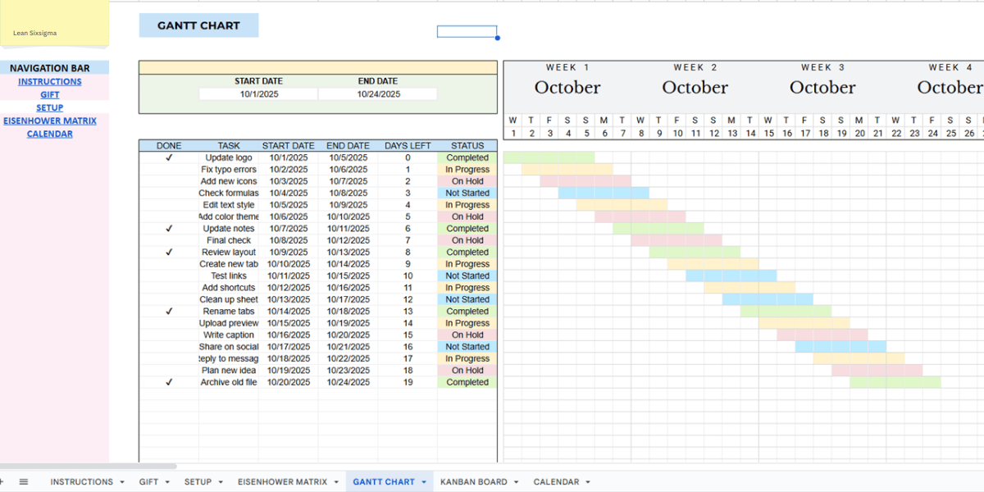The width and height of the screenshot is (984, 492).
Task: Open the EISENHOWER MATRIX navigation link
Action: point(50,121)
